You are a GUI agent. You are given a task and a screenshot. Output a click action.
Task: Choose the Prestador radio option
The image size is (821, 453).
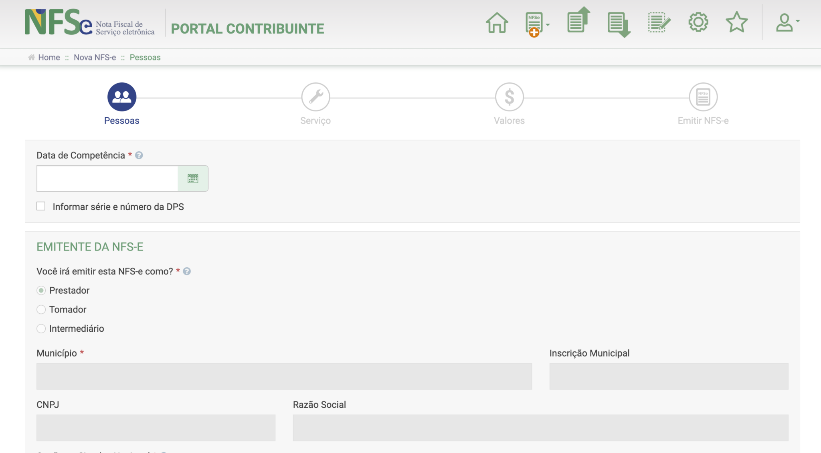[41, 291]
